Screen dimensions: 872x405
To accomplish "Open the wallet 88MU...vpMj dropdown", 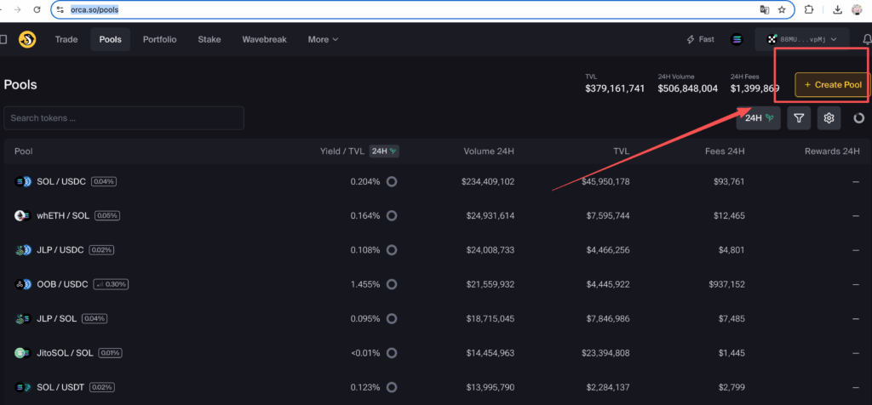I will click(x=801, y=39).
